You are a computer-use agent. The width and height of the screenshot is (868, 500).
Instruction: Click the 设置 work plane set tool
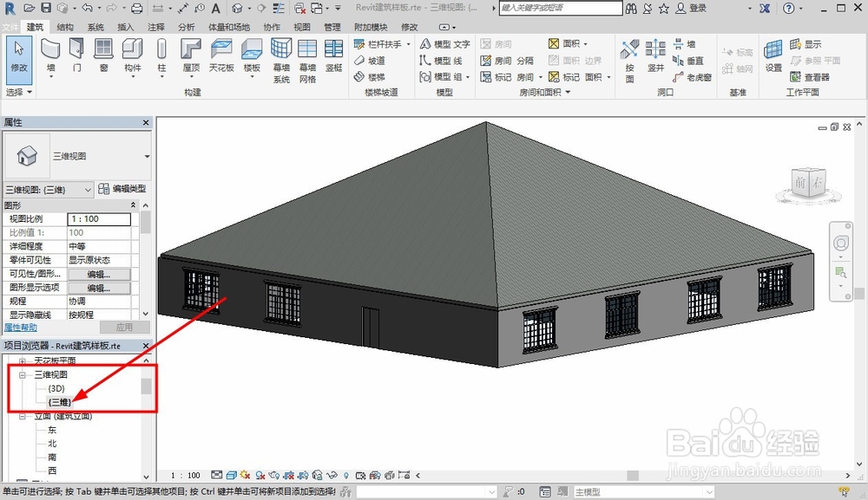pyautogui.click(x=773, y=55)
